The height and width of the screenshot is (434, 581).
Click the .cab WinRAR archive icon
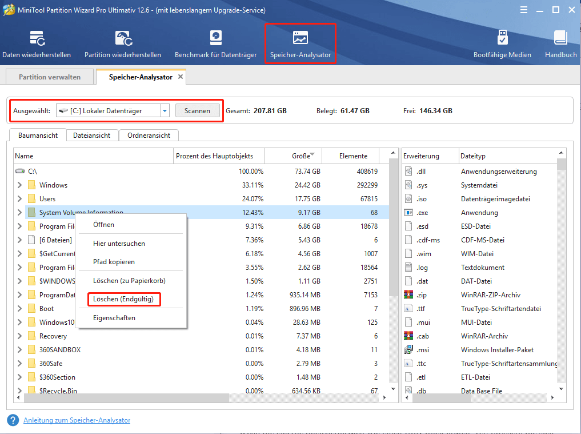408,336
